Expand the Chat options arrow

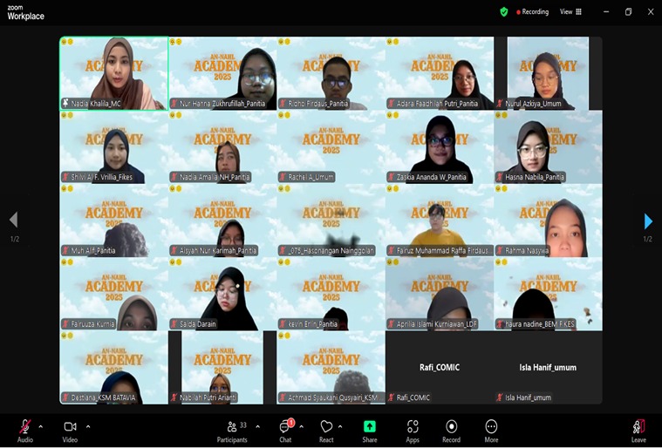point(302,426)
